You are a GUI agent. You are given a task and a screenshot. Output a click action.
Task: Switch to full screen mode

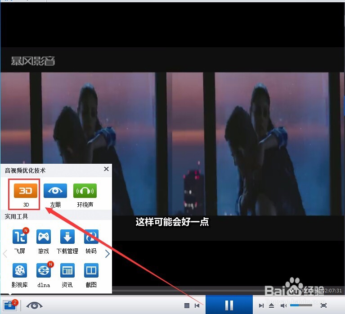tap(324, 305)
